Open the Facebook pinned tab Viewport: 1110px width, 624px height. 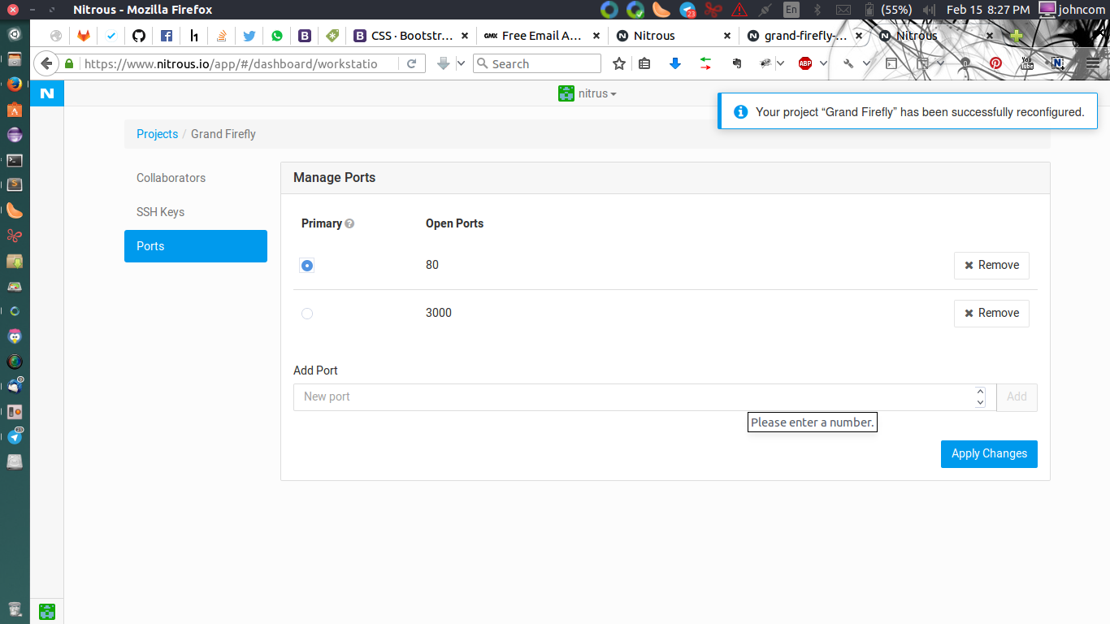point(167,36)
